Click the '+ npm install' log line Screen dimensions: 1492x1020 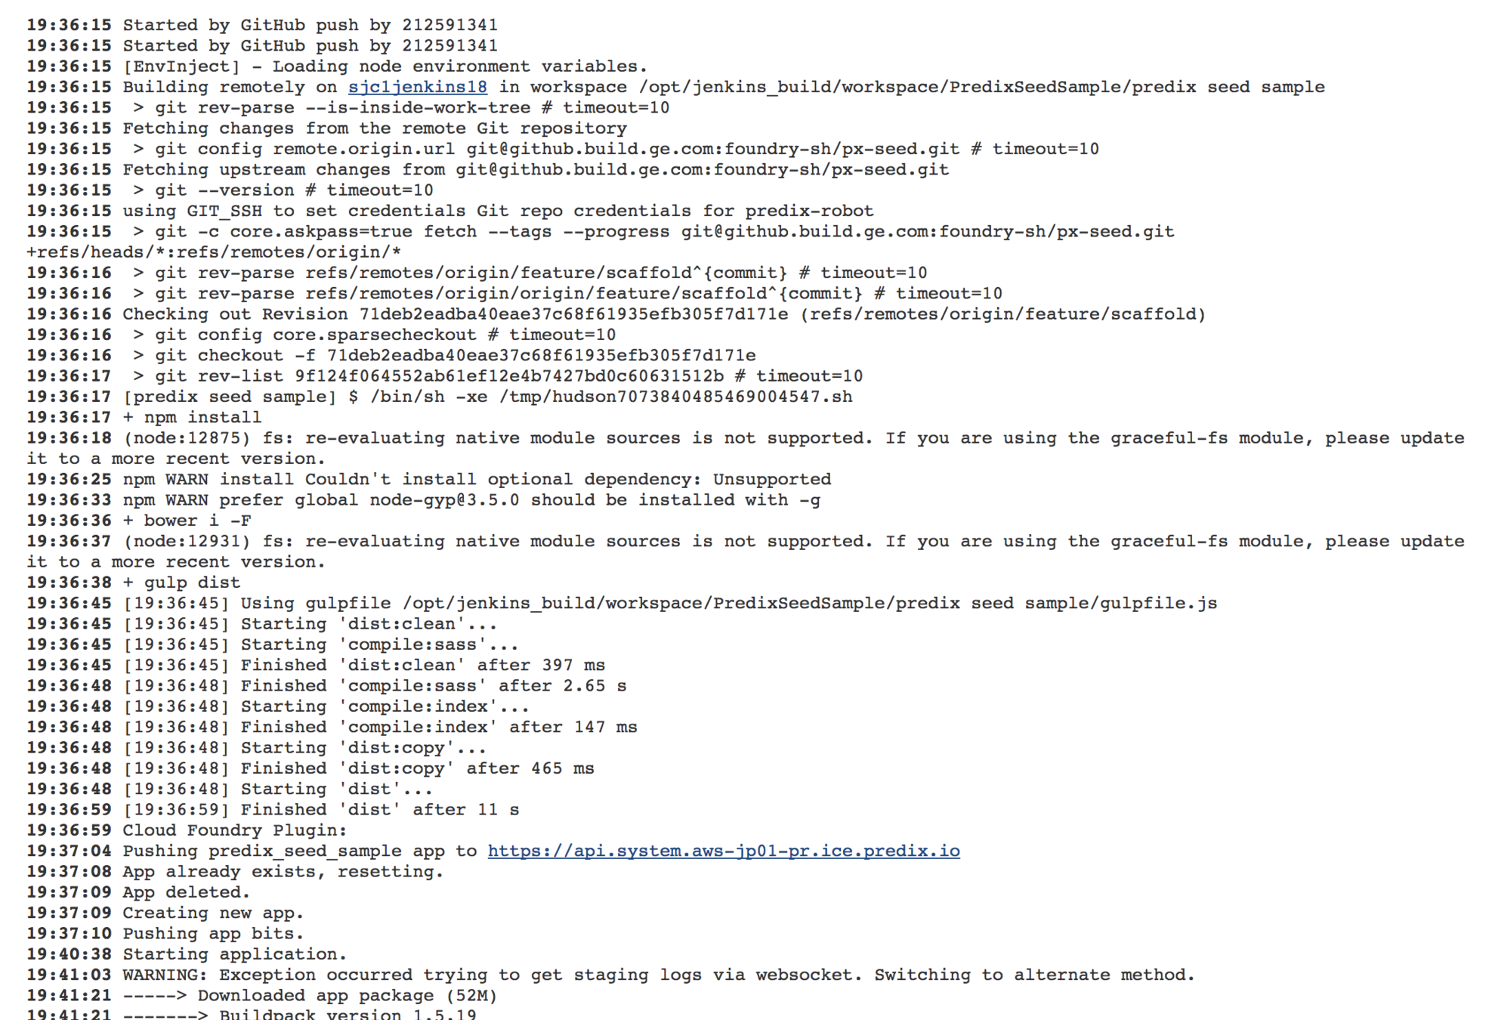coord(144,417)
